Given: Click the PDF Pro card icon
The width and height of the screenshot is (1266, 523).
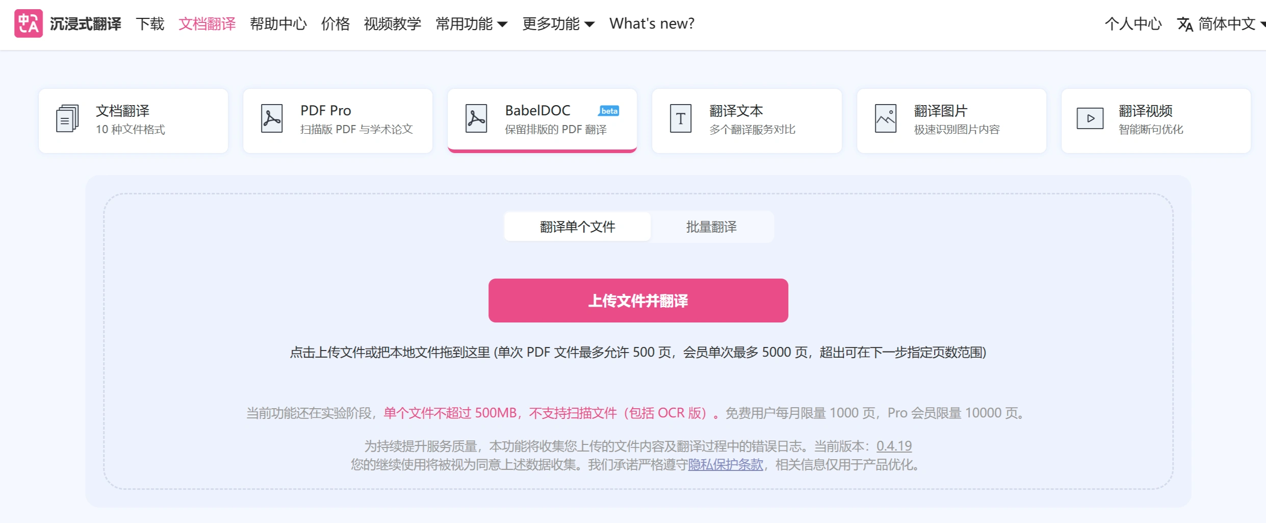Looking at the screenshot, I should [272, 118].
